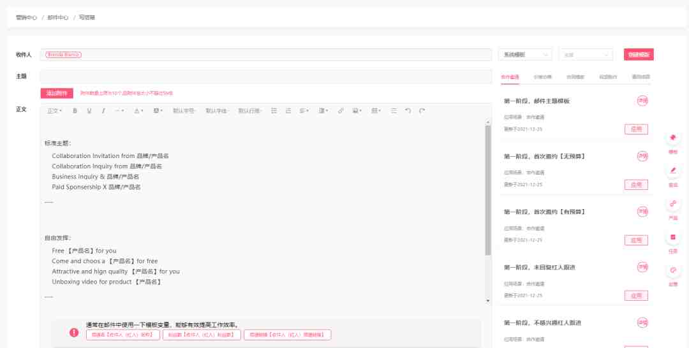
Task: Click the 主题 subject input field
Action: tap(266, 76)
